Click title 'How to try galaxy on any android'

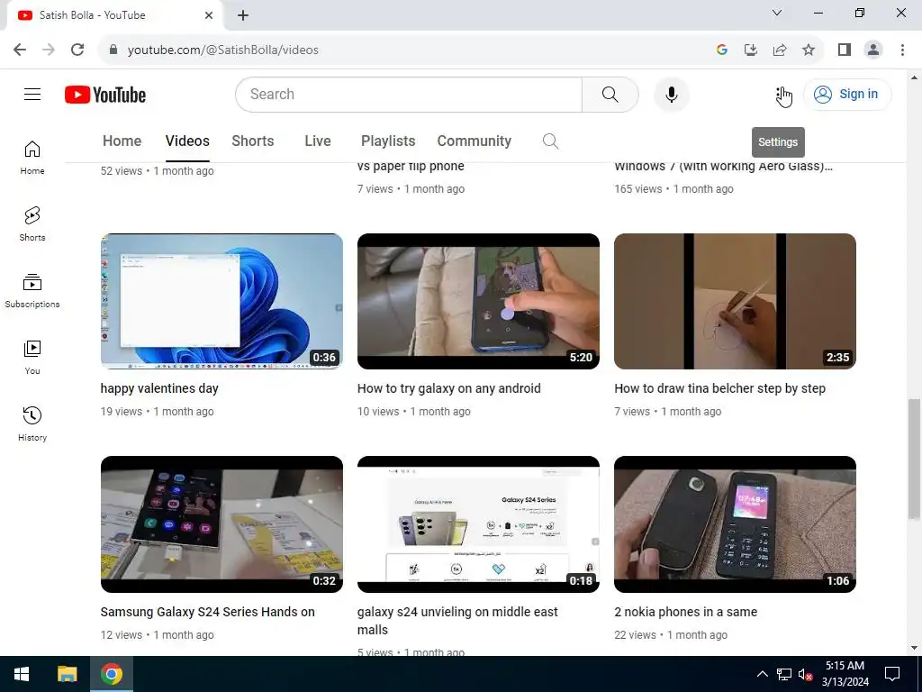tap(448, 388)
